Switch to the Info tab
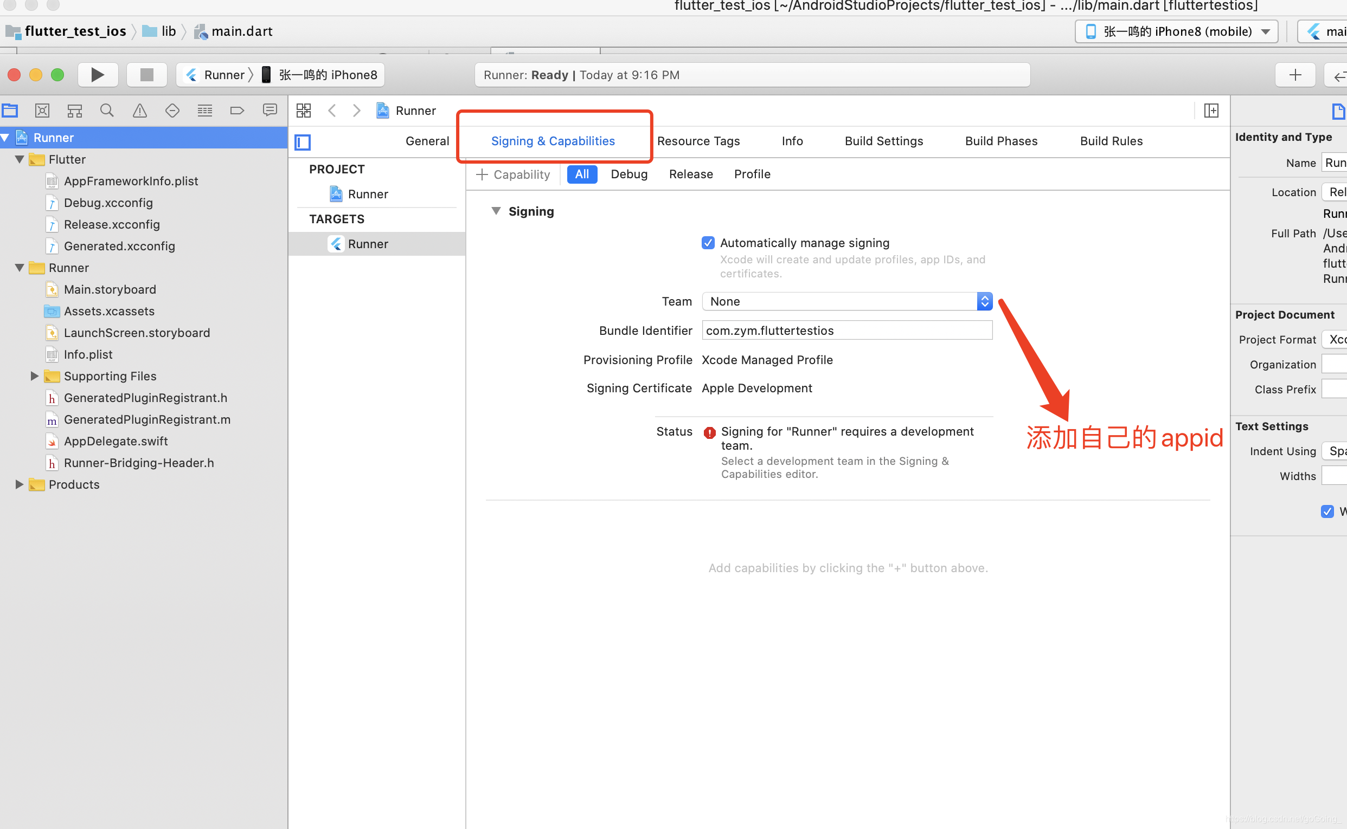 tap(792, 141)
